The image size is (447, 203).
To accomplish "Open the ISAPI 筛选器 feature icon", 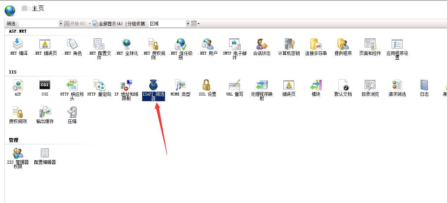I will click(x=153, y=86).
